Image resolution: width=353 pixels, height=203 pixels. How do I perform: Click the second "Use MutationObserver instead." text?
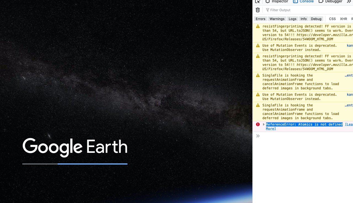coord(292,99)
